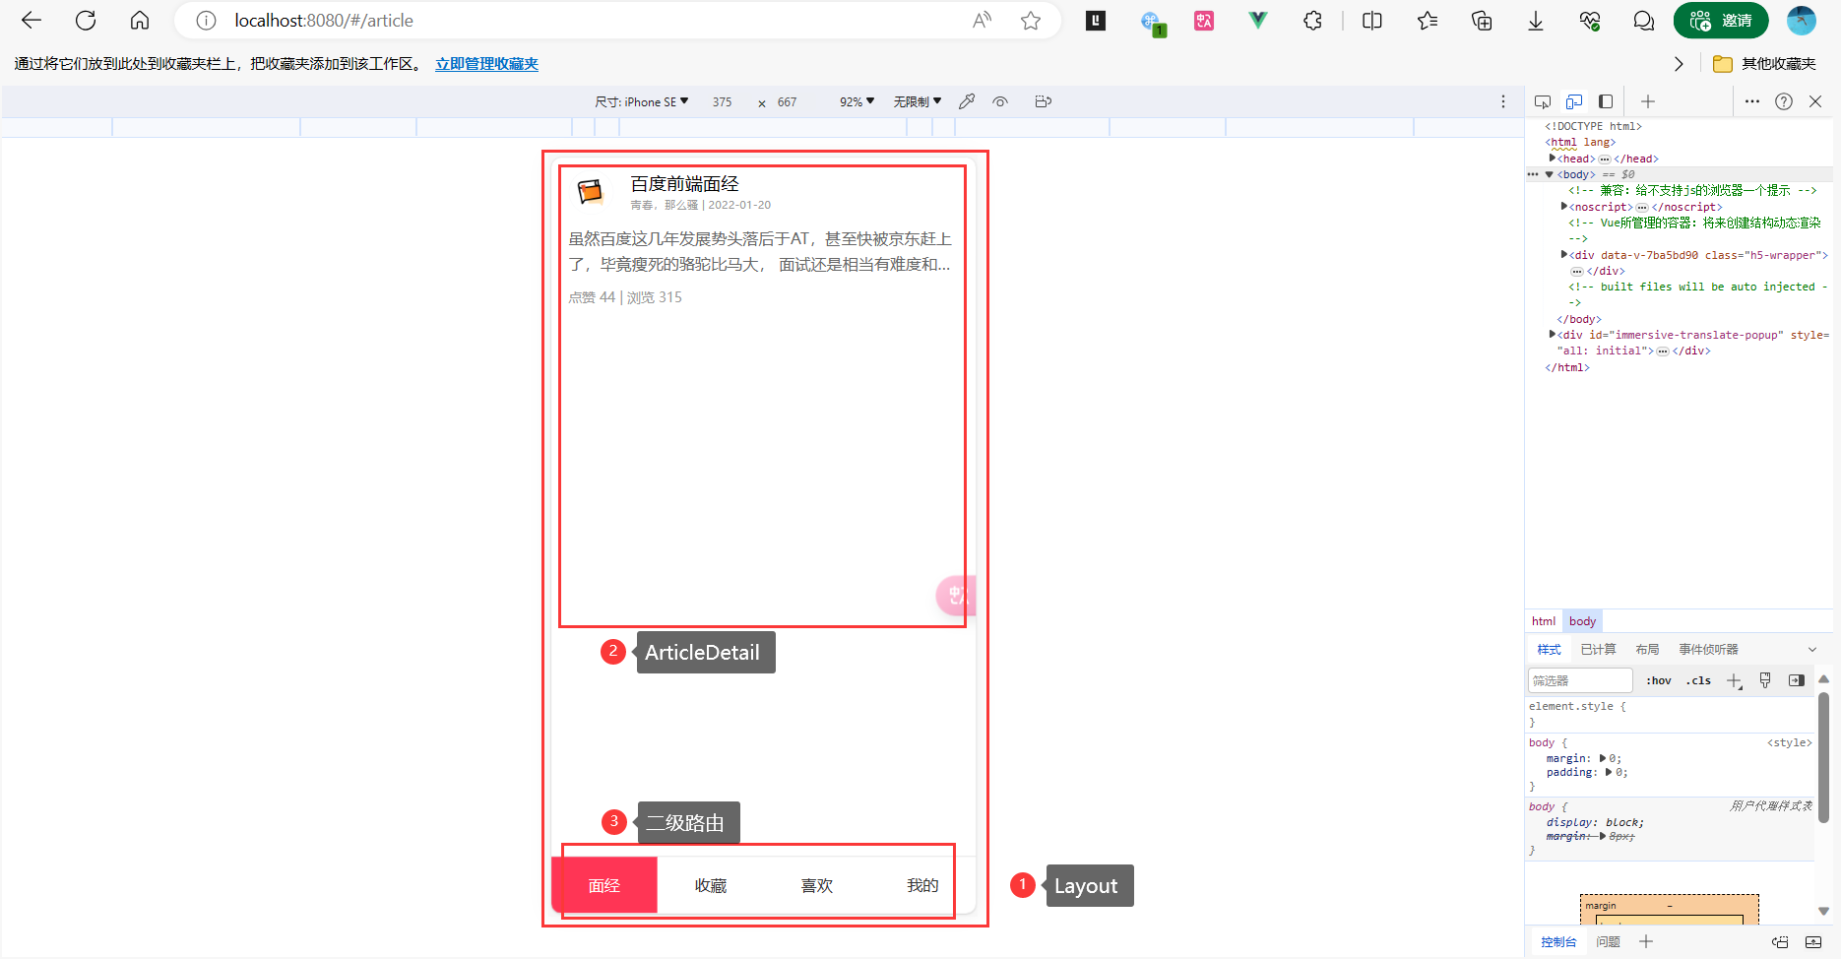Open the Favorites list
This screenshot has width=1841, height=959.
(x=1428, y=21)
